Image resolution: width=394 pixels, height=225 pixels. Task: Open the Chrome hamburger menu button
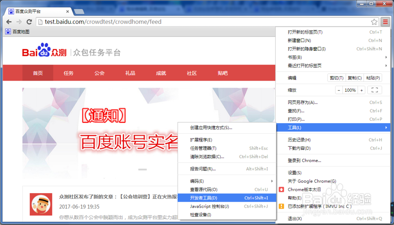coord(385,22)
